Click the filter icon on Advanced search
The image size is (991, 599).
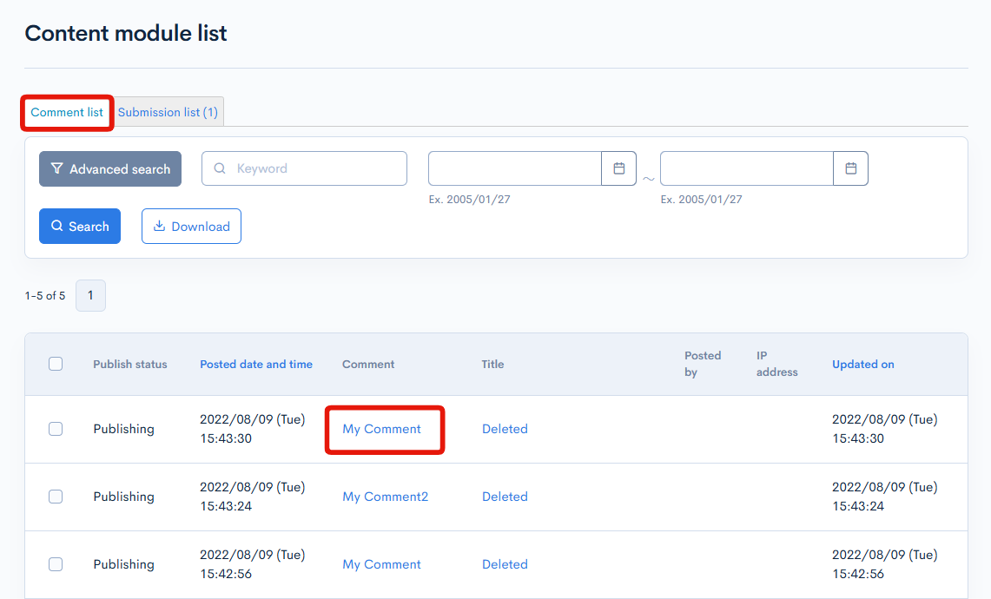pyautogui.click(x=57, y=168)
